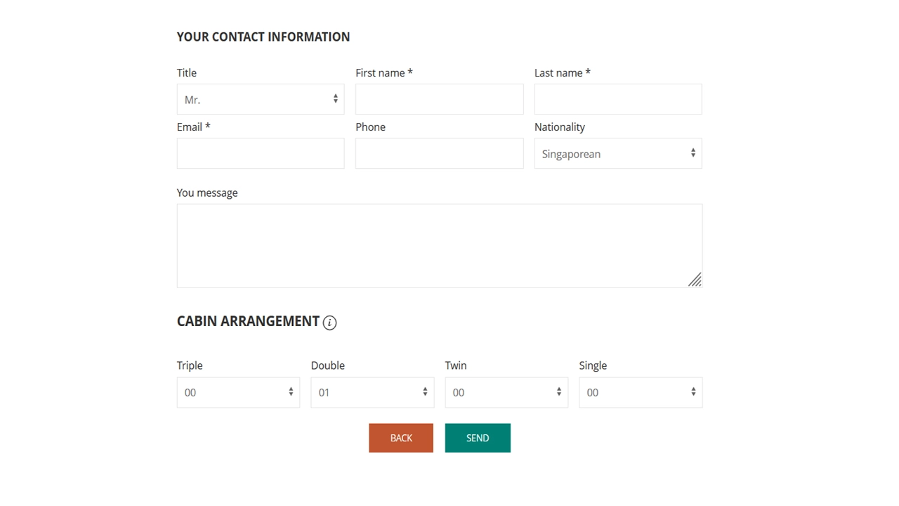The image size is (899, 506).
Task: Click the message box resize handle
Action: 695,280
